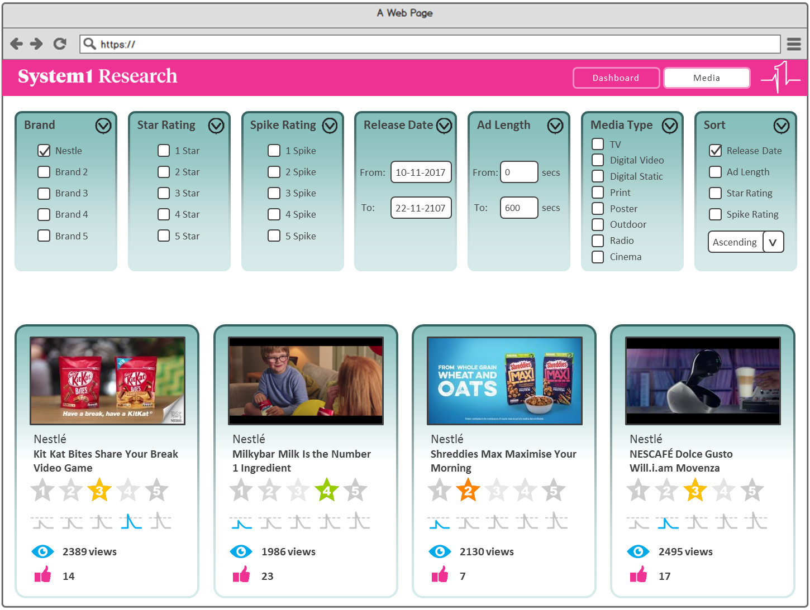Click the eye views icon on the NESCAFÉ card
The height and width of the screenshot is (610, 810).
[x=639, y=551]
